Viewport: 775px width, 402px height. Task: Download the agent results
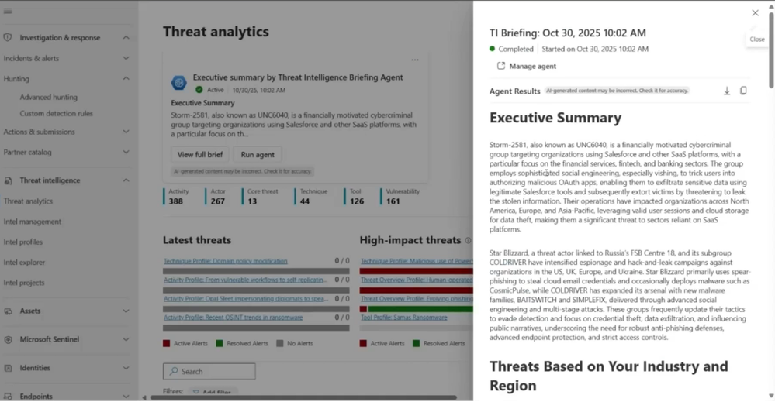click(x=727, y=91)
